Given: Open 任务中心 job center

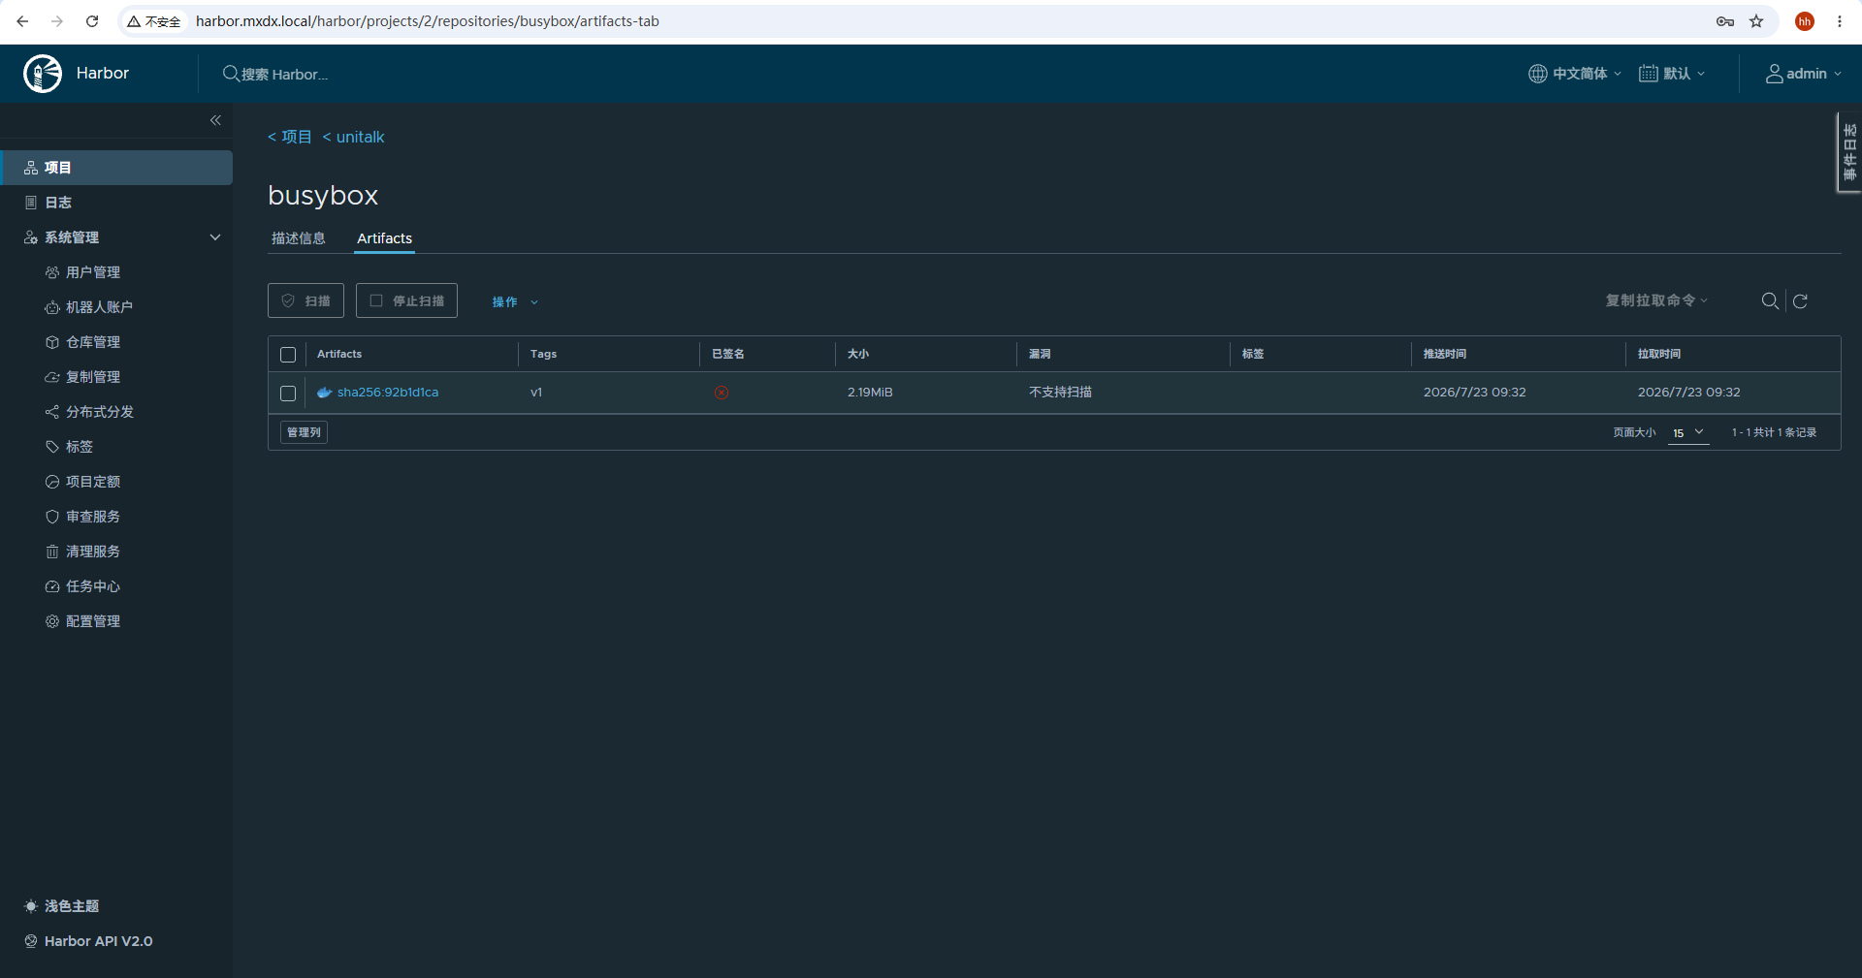Looking at the screenshot, I should point(93,586).
